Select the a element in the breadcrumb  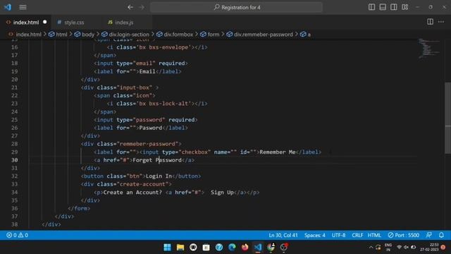309,35
